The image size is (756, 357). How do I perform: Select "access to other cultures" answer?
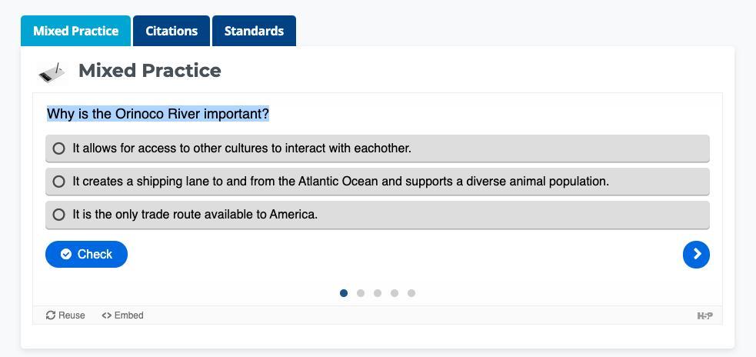tap(59, 148)
